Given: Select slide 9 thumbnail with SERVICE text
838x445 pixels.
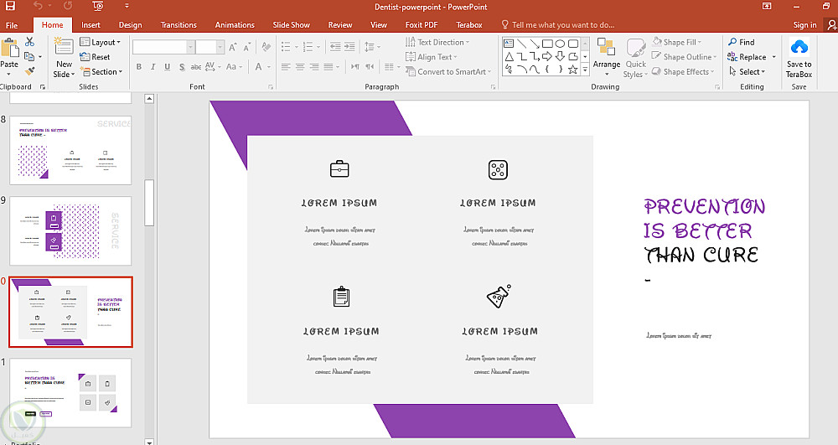Looking at the screenshot, I should [x=70, y=230].
